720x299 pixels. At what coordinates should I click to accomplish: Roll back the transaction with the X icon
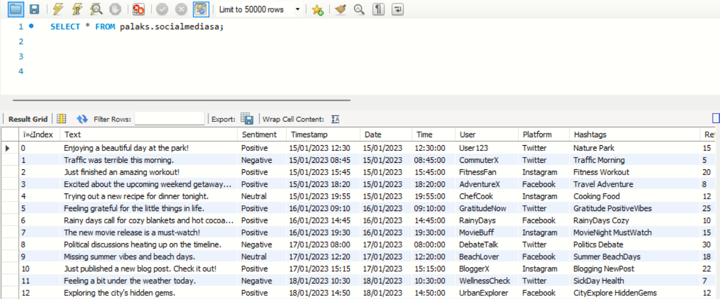coord(181,9)
